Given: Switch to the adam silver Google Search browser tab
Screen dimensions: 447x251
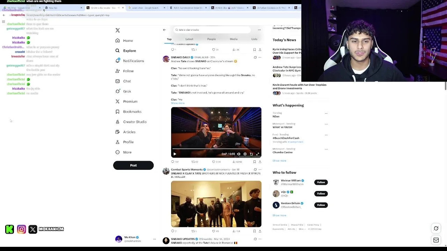Looking at the screenshot, I should point(146,8).
